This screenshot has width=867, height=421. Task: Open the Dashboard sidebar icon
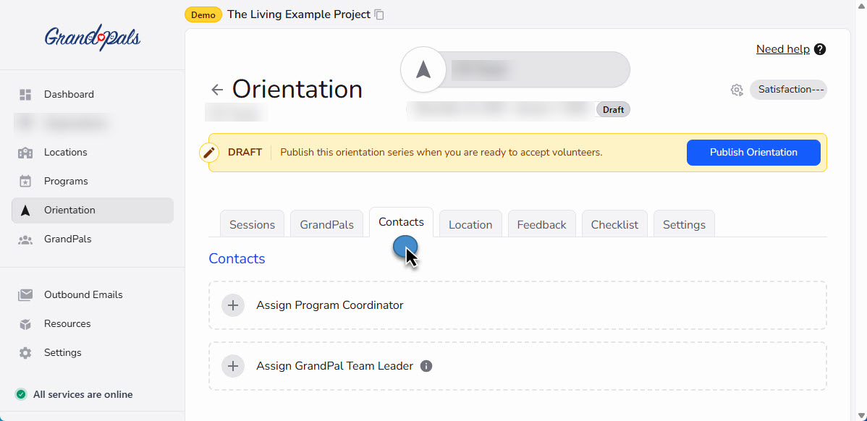click(25, 95)
